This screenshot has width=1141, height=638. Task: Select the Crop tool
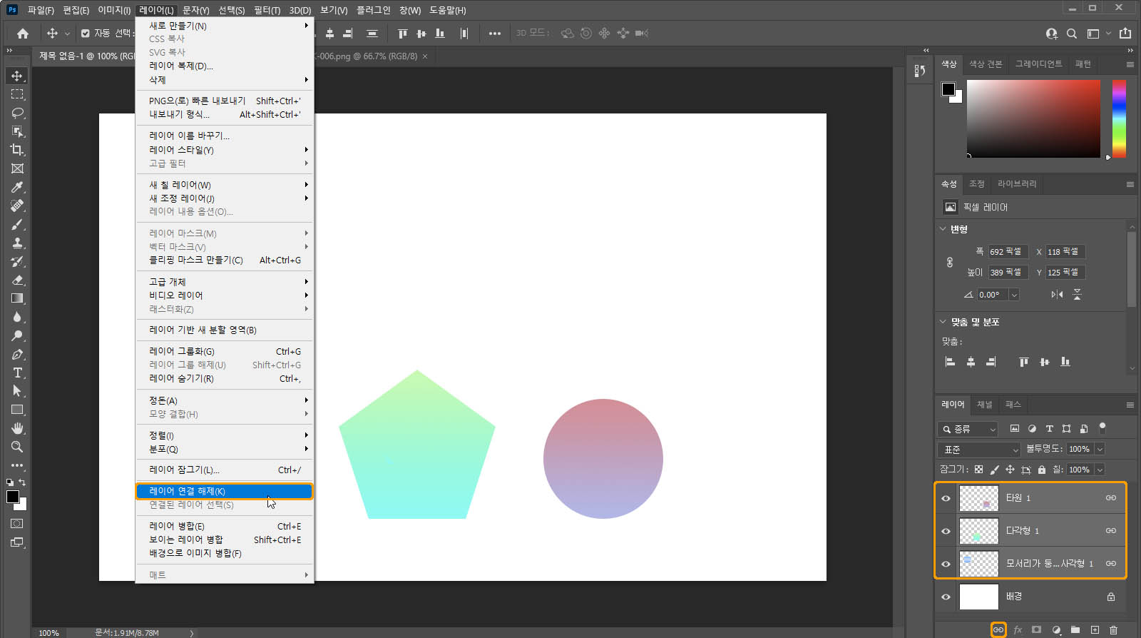click(17, 150)
